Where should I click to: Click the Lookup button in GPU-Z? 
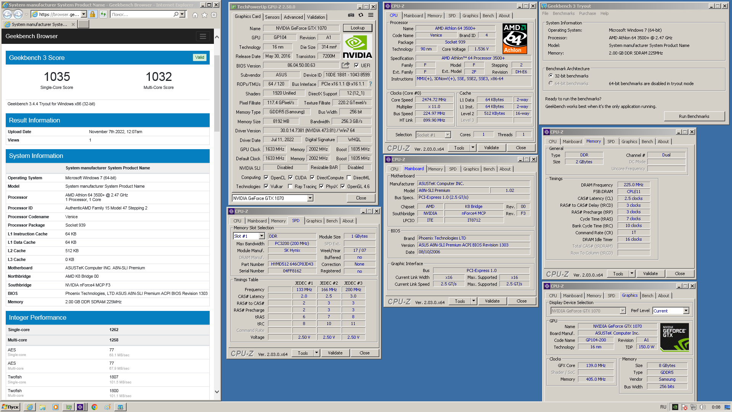pyautogui.click(x=357, y=28)
